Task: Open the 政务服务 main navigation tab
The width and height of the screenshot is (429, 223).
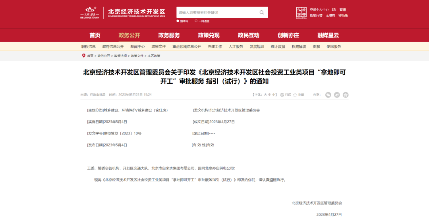Action: point(169,35)
